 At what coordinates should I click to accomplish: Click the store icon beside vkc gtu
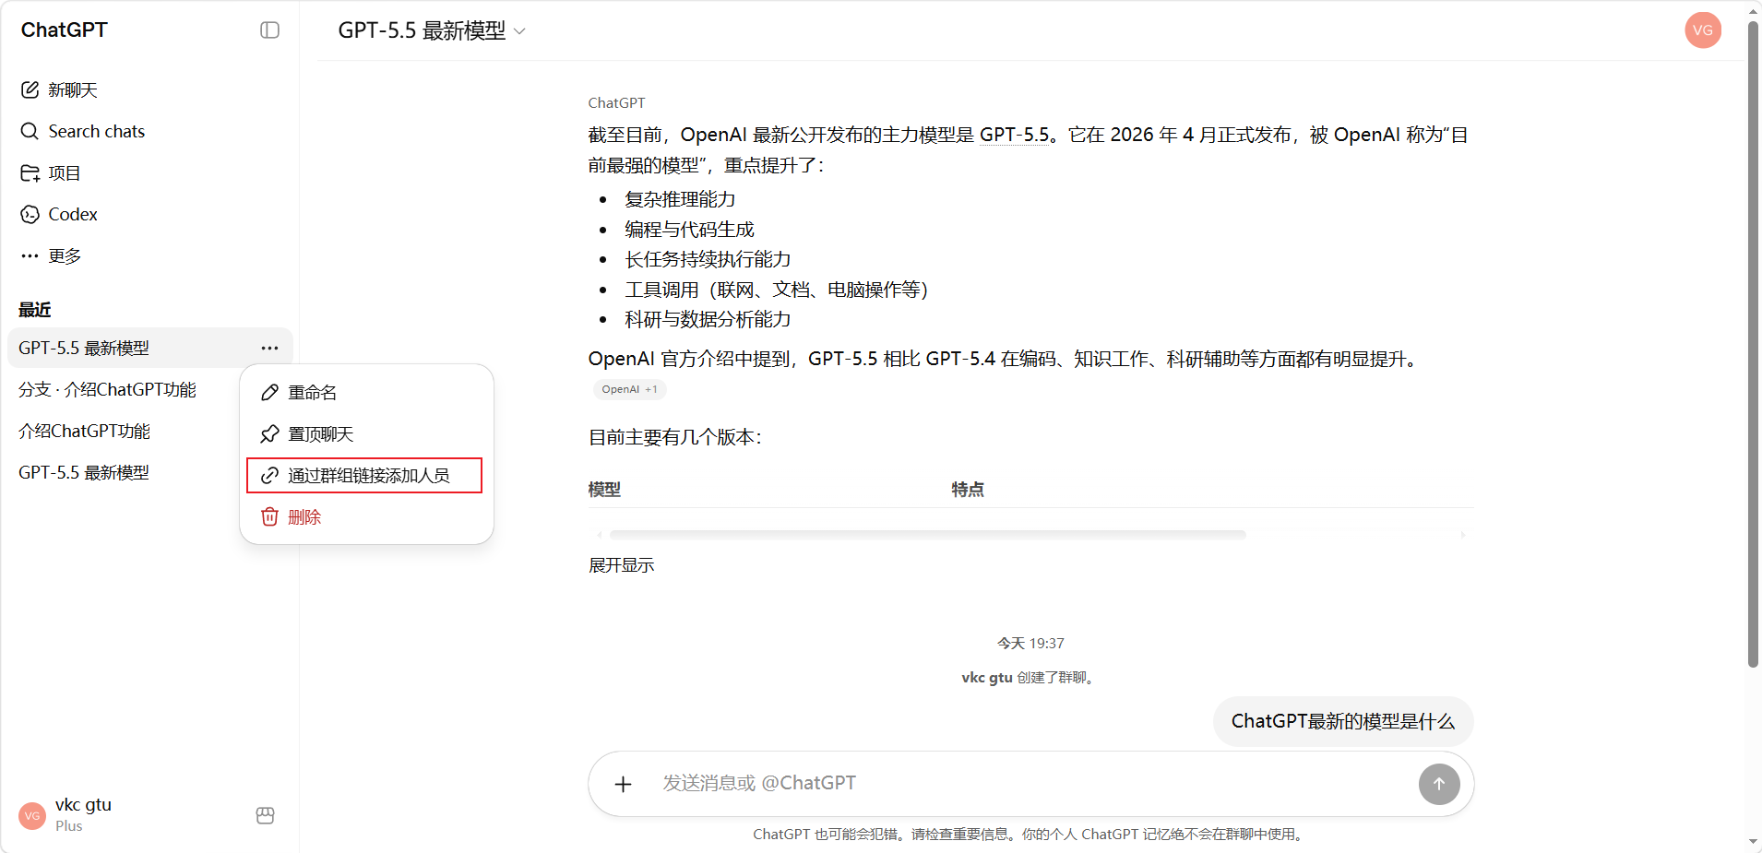tap(265, 815)
